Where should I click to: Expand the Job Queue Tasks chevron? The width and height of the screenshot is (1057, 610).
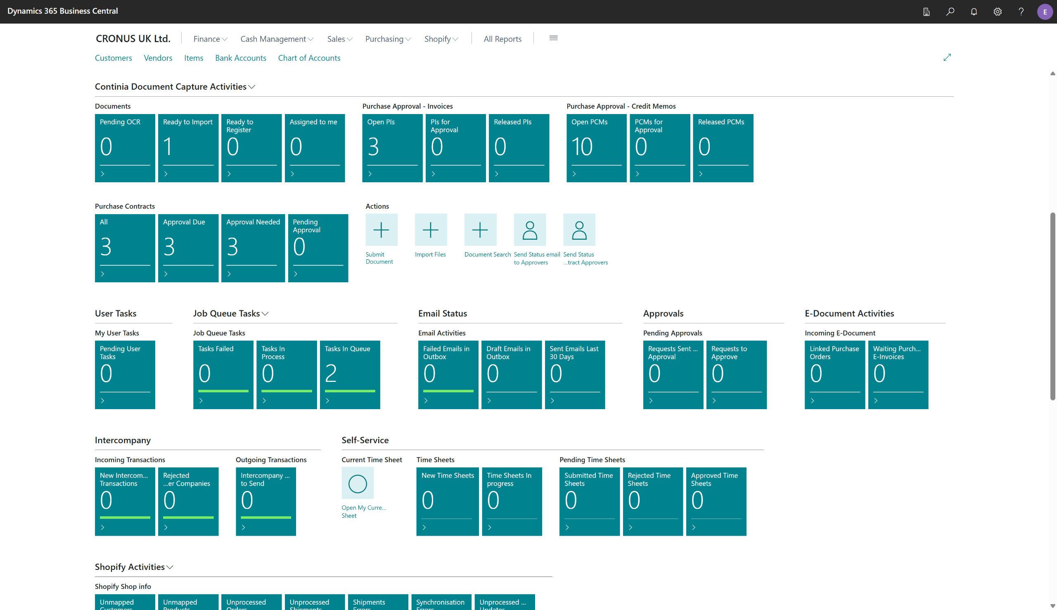[265, 314]
